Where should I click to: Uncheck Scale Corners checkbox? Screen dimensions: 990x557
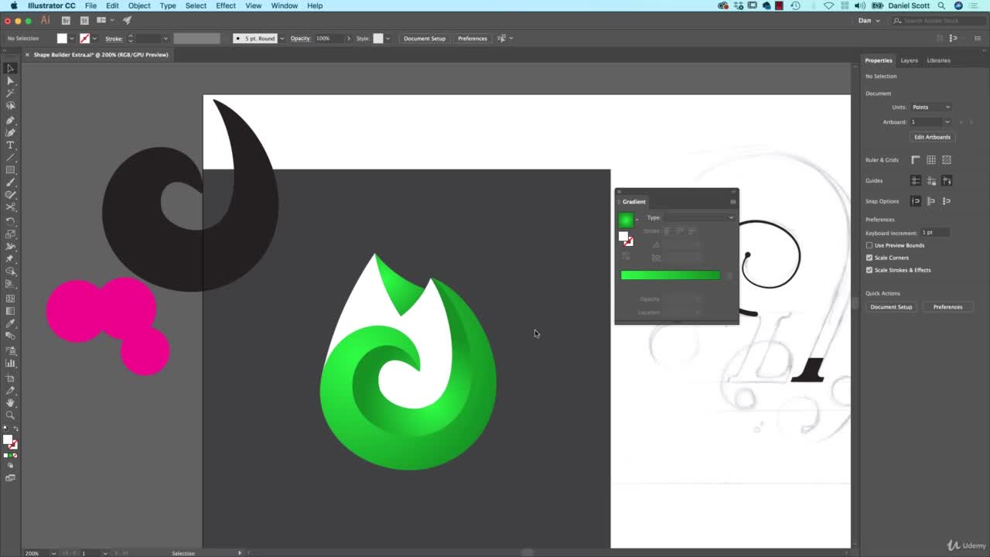click(869, 258)
